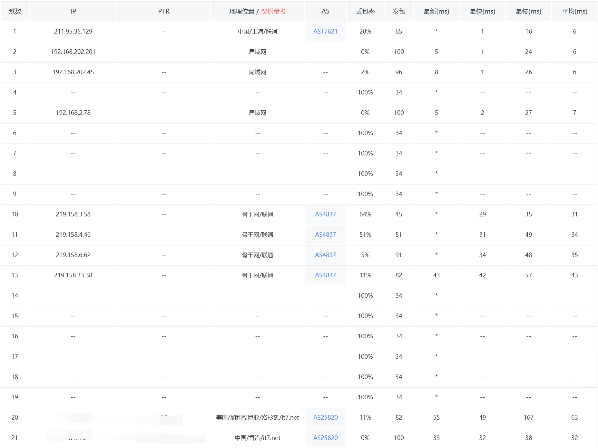
Task: Click the 51% packet loss value
Action: pyautogui.click(x=365, y=234)
